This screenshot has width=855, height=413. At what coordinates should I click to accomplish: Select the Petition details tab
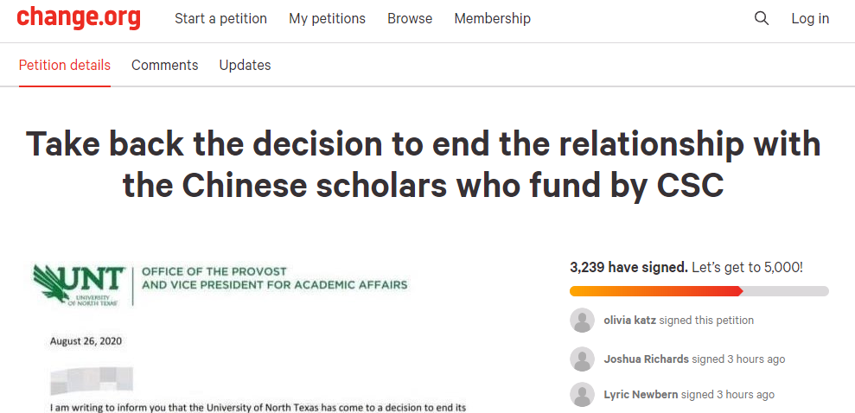[65, 65]
